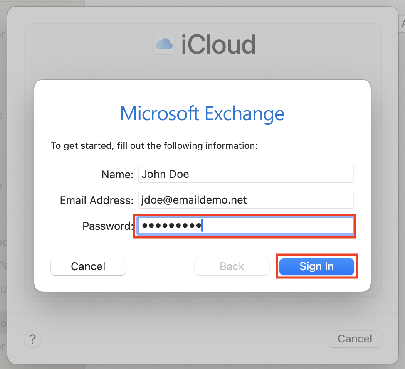Click the Microsoft Exchange heading
Screen dimensions: 405x369
(202, 113)
